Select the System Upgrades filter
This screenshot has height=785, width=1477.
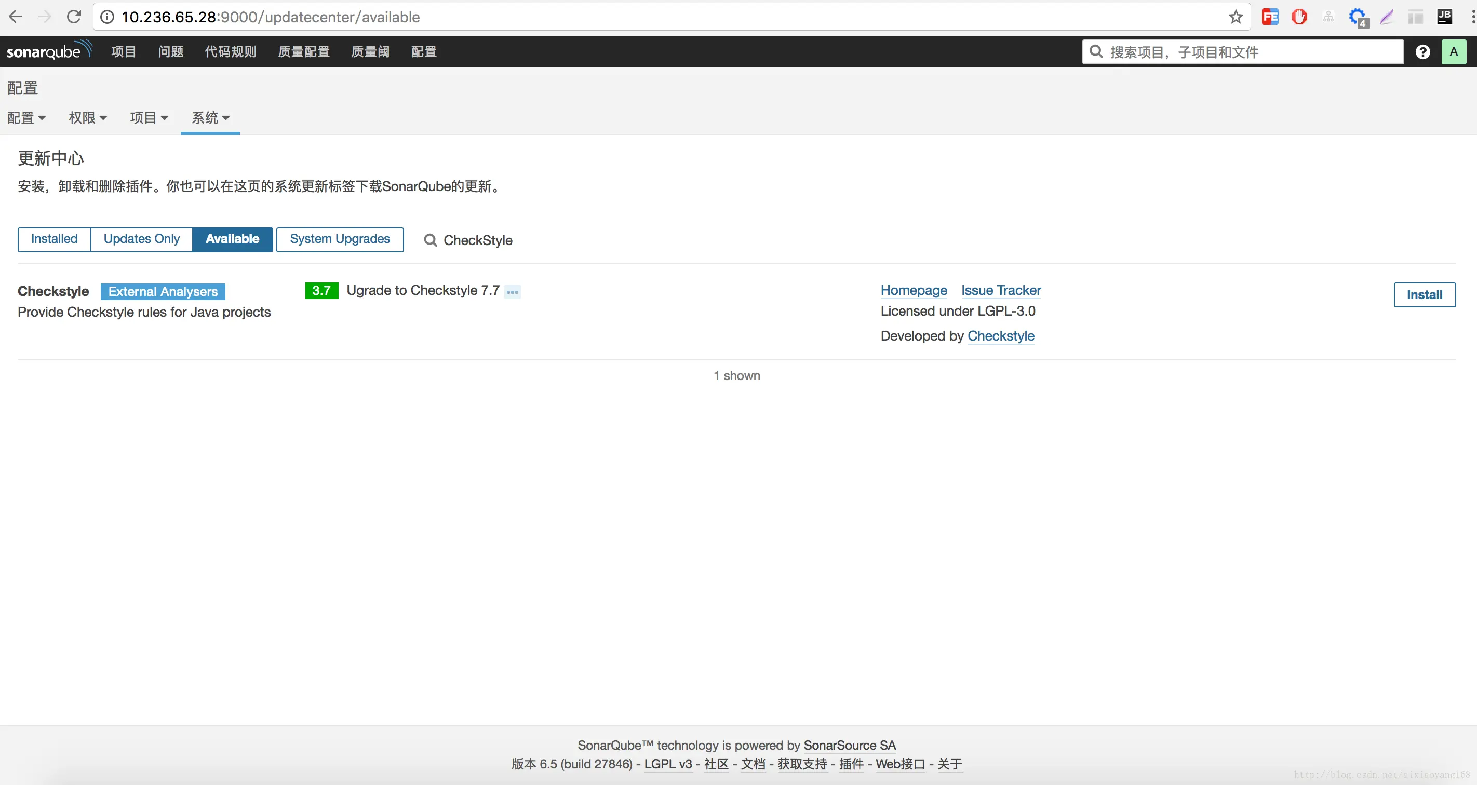pyautogui.click(x=340, y=239)
